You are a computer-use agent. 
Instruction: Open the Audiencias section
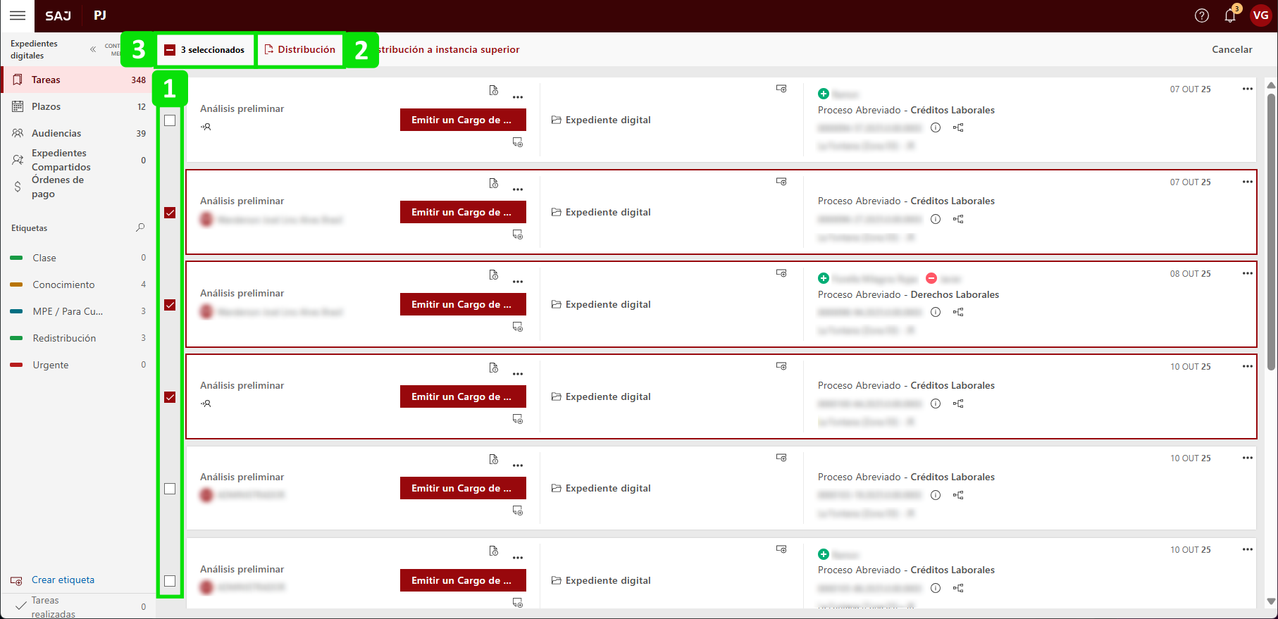point(78,133)
